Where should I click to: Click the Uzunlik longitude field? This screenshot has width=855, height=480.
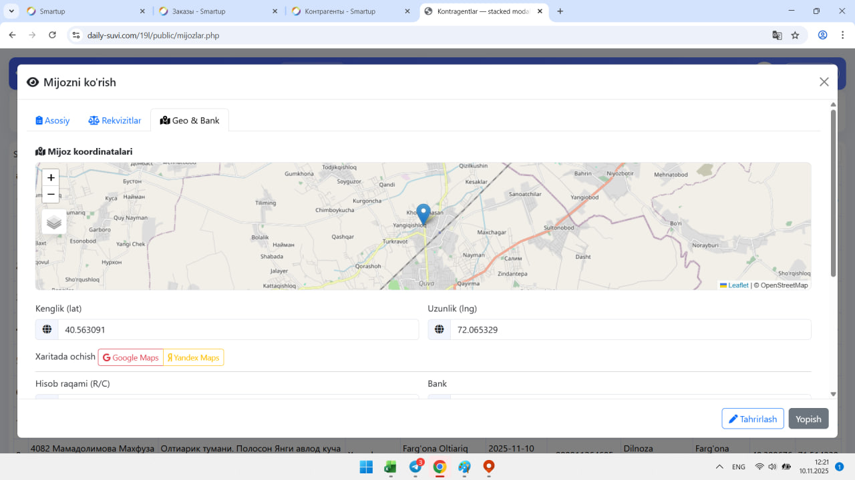click(630, 329)
